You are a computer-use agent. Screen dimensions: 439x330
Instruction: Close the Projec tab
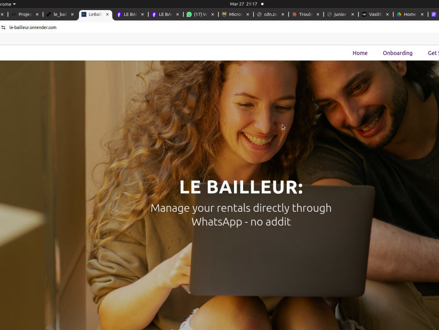pos(37,15)
